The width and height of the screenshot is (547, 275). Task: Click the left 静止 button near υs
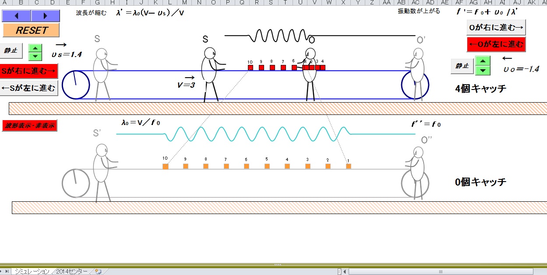[11, 51]
